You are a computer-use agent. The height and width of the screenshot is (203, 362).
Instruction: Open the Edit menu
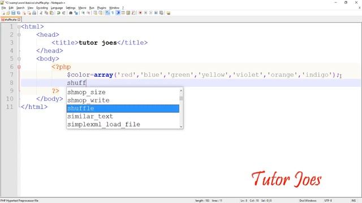(11, 8)
